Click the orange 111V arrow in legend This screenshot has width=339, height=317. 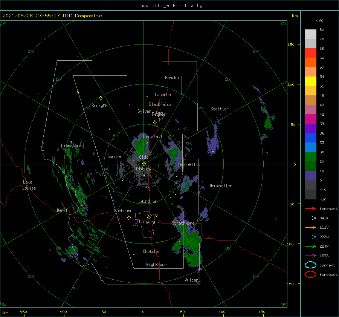(310, 227)
